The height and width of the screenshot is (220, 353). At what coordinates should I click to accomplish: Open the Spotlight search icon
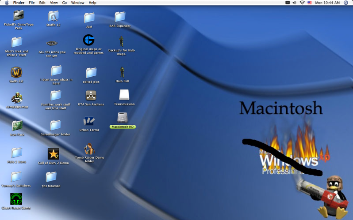[346, 3]
